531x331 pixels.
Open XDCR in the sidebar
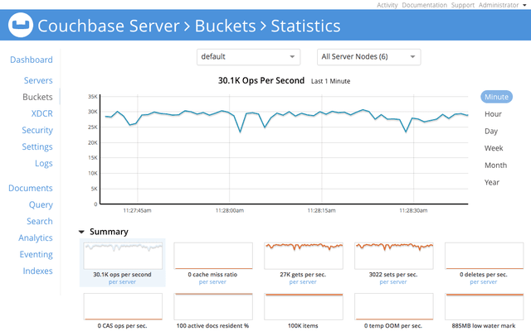click(42, 113)
